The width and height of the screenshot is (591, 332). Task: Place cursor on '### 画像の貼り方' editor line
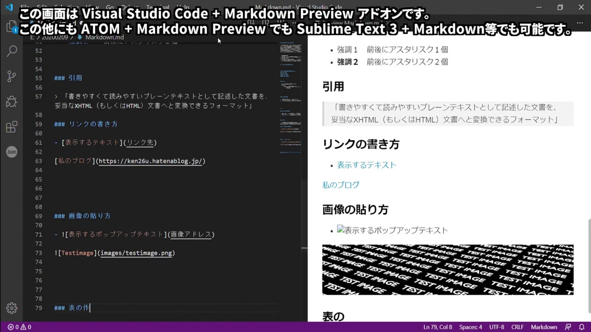tap(82, 216)
